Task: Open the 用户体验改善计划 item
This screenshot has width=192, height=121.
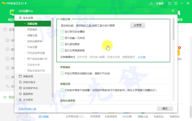Action: coord(37,59)
